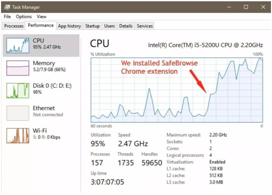
Task: Go to the Startup tab
Action: tap(92, 26)
